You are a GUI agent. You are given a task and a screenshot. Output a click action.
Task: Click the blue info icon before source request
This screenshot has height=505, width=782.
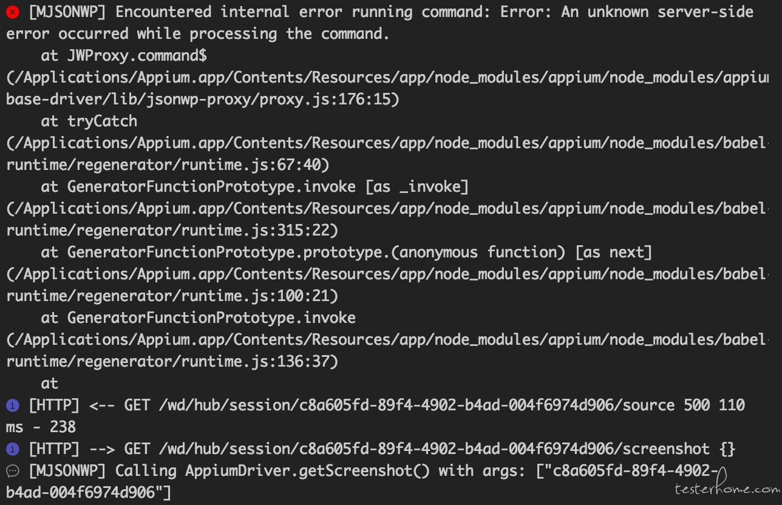12,405
